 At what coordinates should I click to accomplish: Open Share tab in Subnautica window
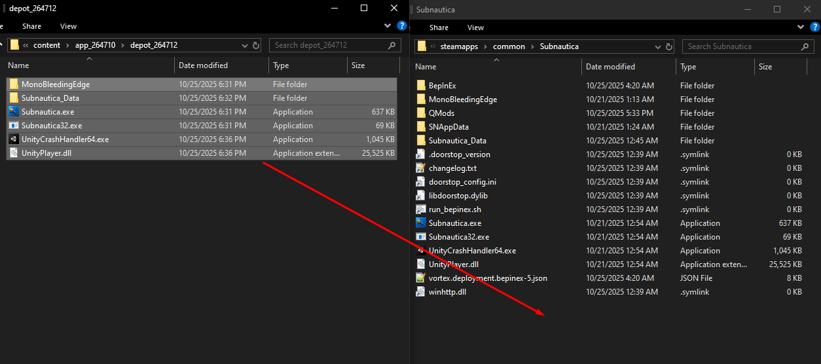439,27
